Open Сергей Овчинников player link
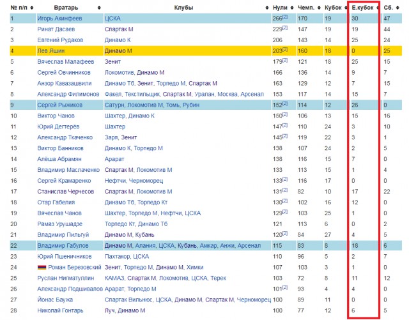Viewport: 409px width, 320px height. coord(64,73)
